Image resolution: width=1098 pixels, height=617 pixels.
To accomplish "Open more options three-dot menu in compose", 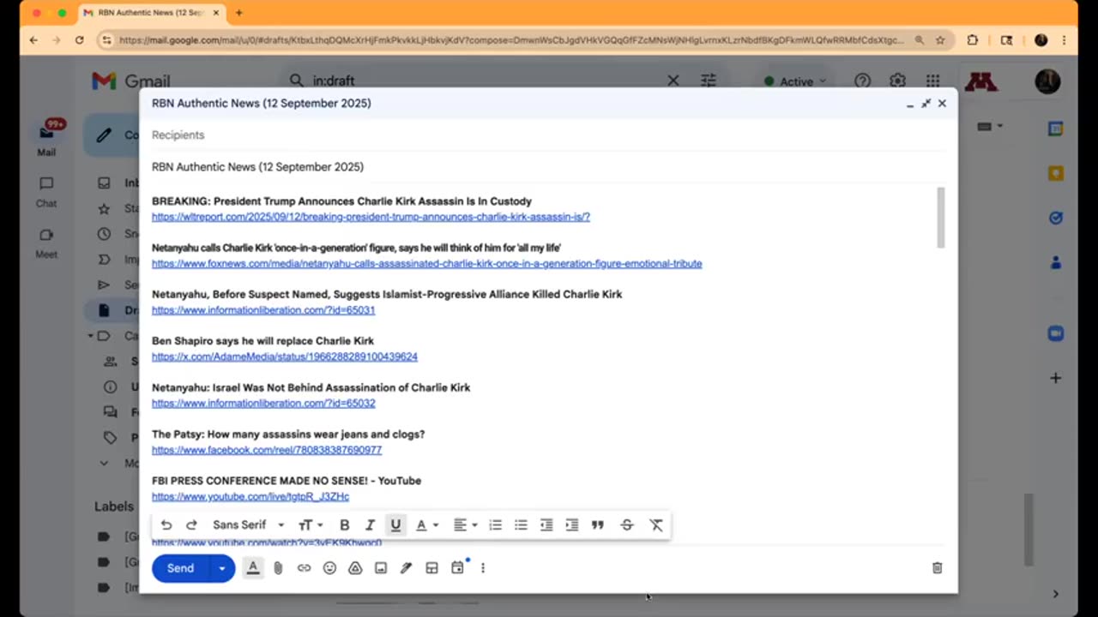I will pos(483,568).
